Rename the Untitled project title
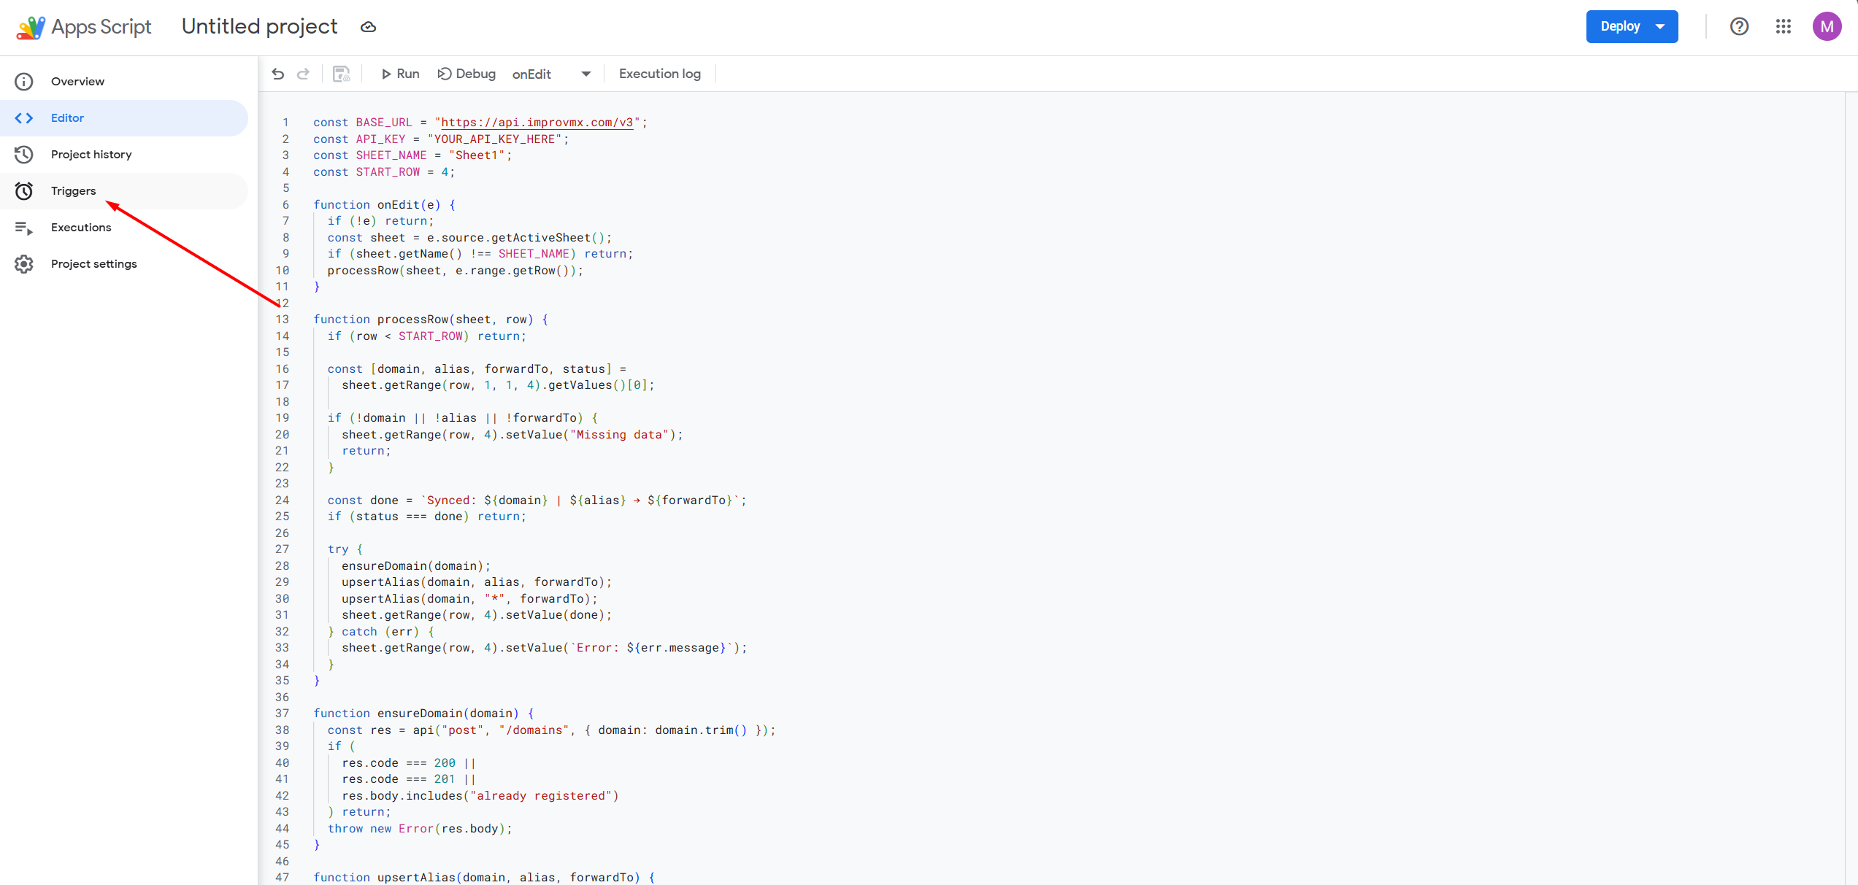The width and height of the screenshot is (1858, 885). pos(259,27)
